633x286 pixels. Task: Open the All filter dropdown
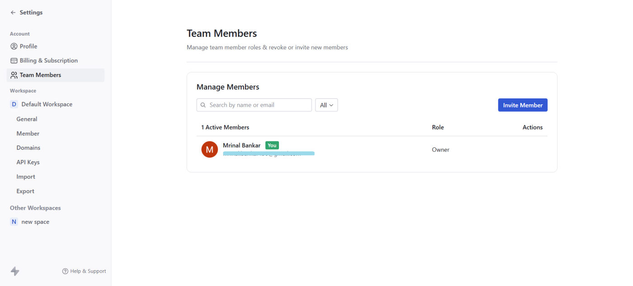point(326,105)
